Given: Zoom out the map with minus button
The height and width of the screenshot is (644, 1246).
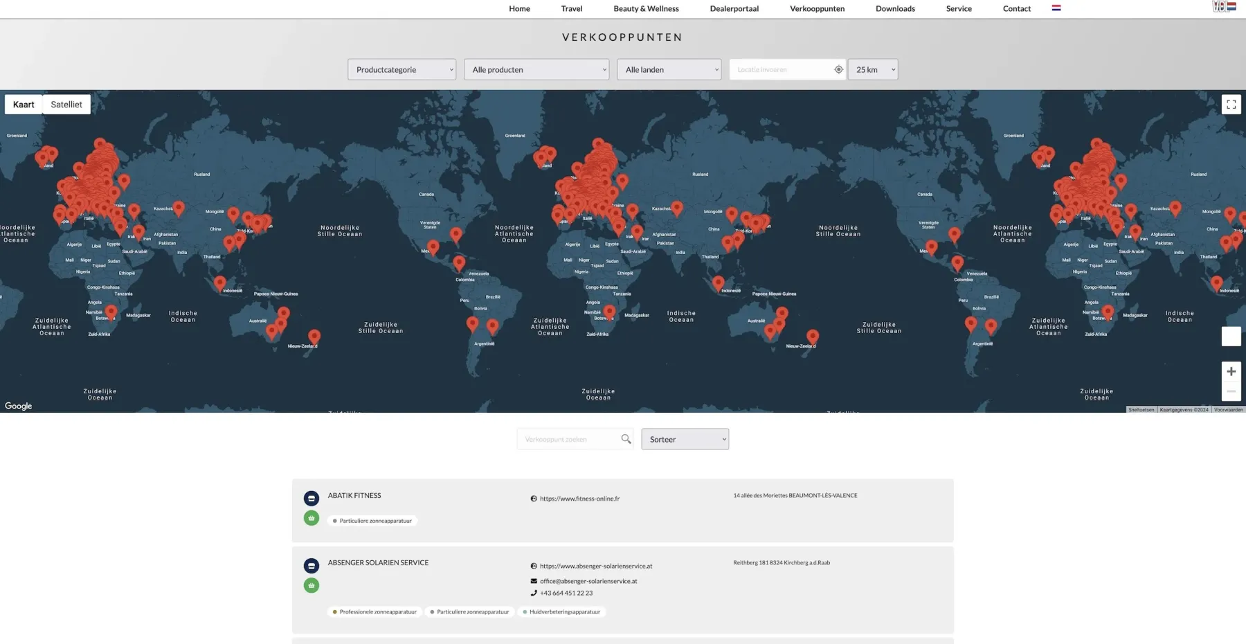Looking at the screenshot, I should [1231, 391].
